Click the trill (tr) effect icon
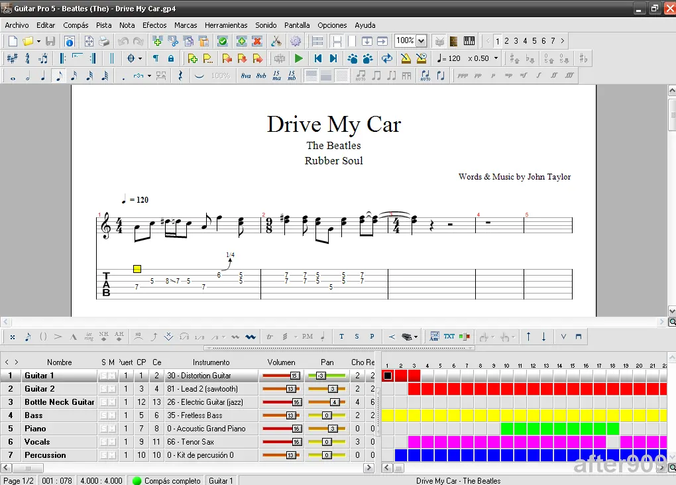The image size is (676, 485). click(270, 337)
